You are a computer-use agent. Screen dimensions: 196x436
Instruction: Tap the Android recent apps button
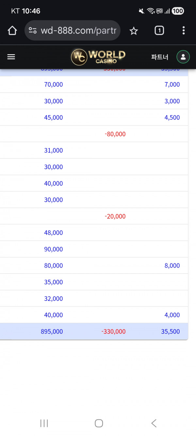point(44,423)
